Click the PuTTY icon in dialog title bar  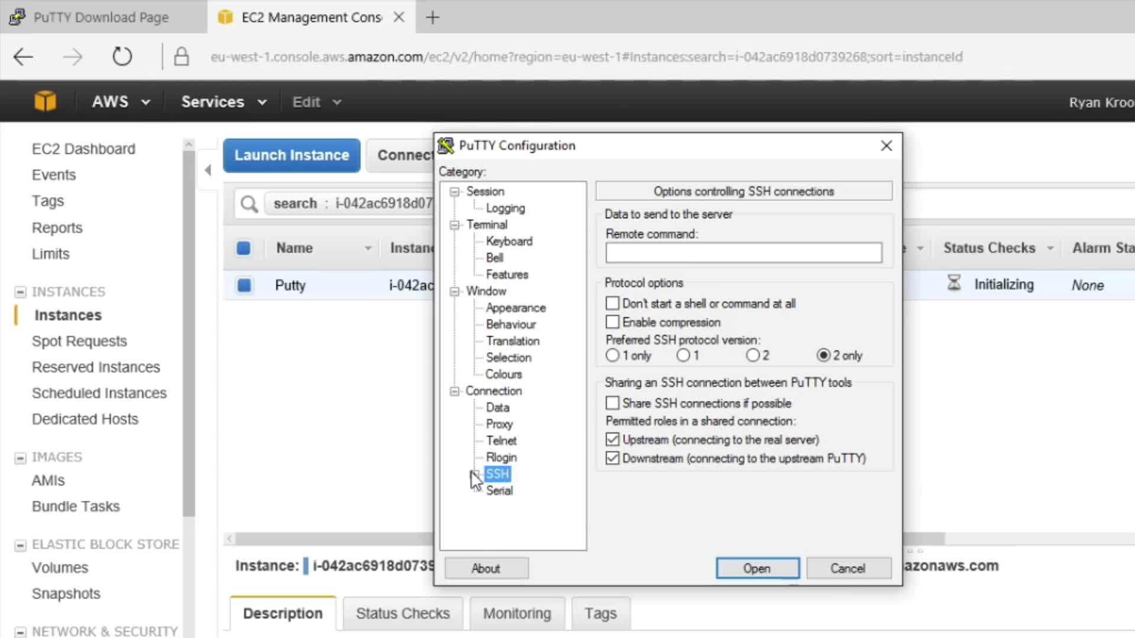pyautogui.click(x=446, y=145)
